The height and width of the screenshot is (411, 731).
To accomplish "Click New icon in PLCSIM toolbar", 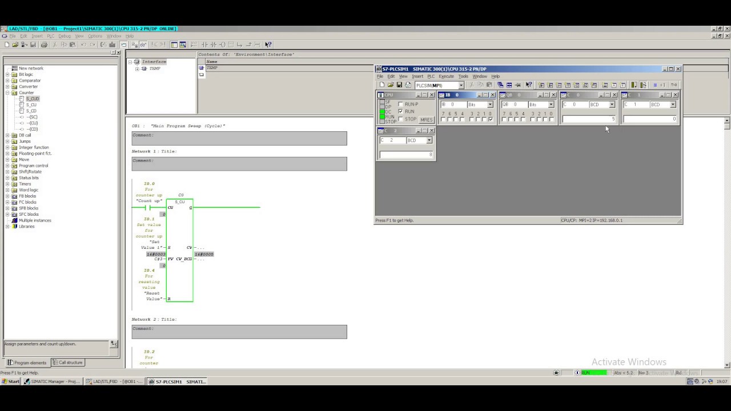I will (x=382, y=85).
